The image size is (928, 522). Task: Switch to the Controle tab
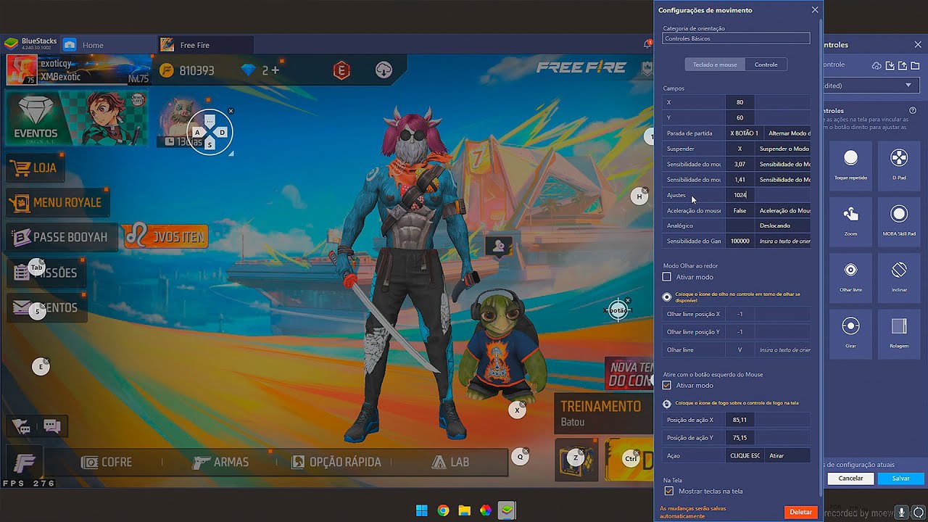click(766, 65)
